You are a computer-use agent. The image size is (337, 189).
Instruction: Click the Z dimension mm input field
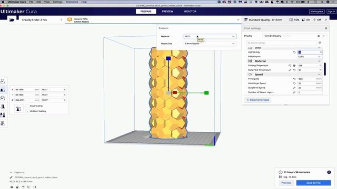coord(27,100)
